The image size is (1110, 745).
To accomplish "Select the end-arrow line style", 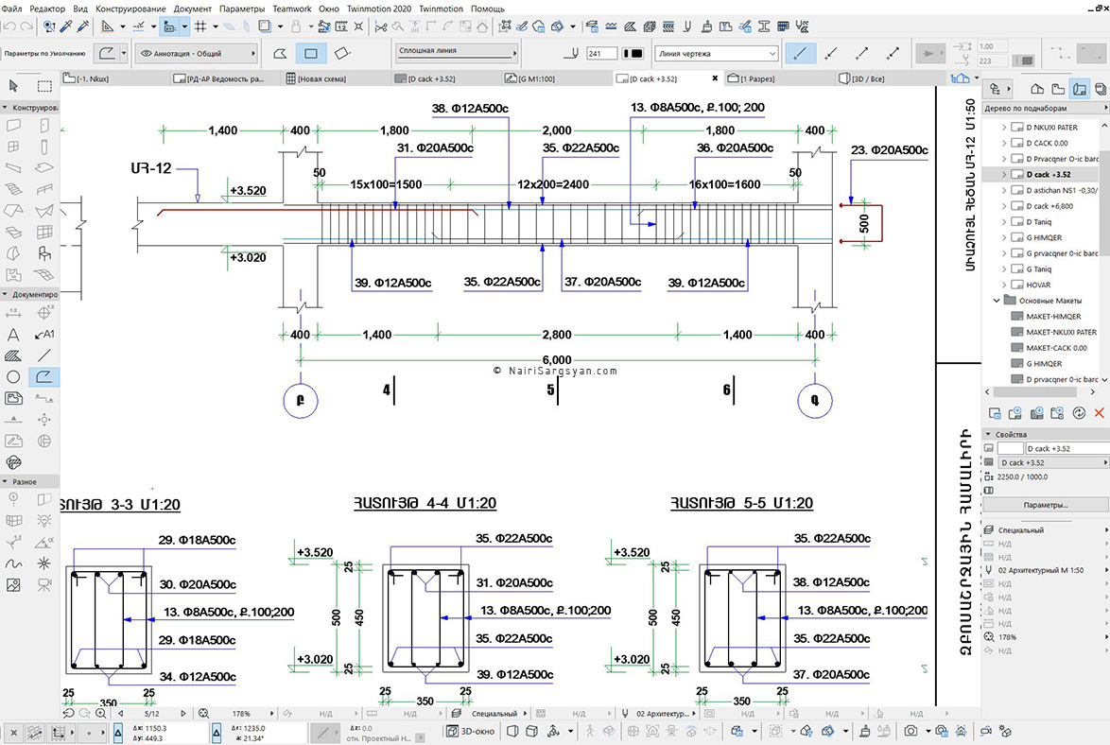I will coord(861,53).
